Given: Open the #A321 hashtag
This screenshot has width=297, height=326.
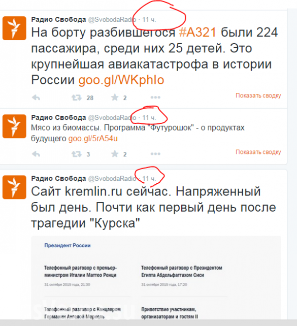Looking at the screenshot, I should (197, 32).
